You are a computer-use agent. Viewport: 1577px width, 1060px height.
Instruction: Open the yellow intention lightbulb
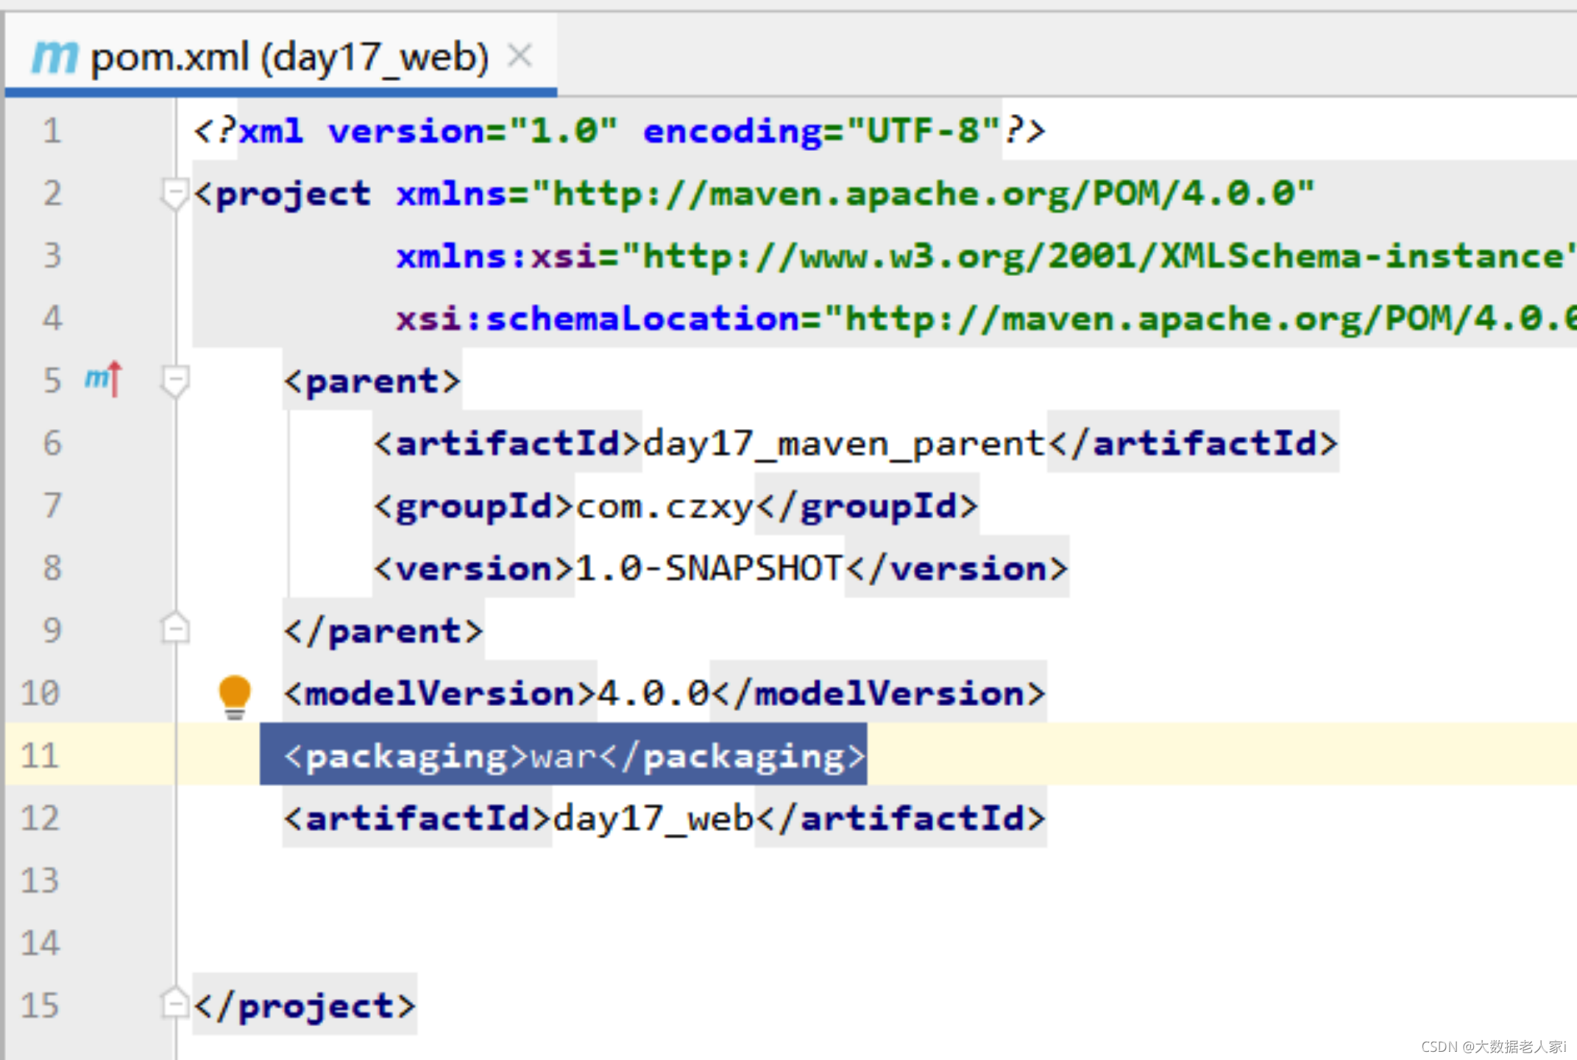(235, 695)
